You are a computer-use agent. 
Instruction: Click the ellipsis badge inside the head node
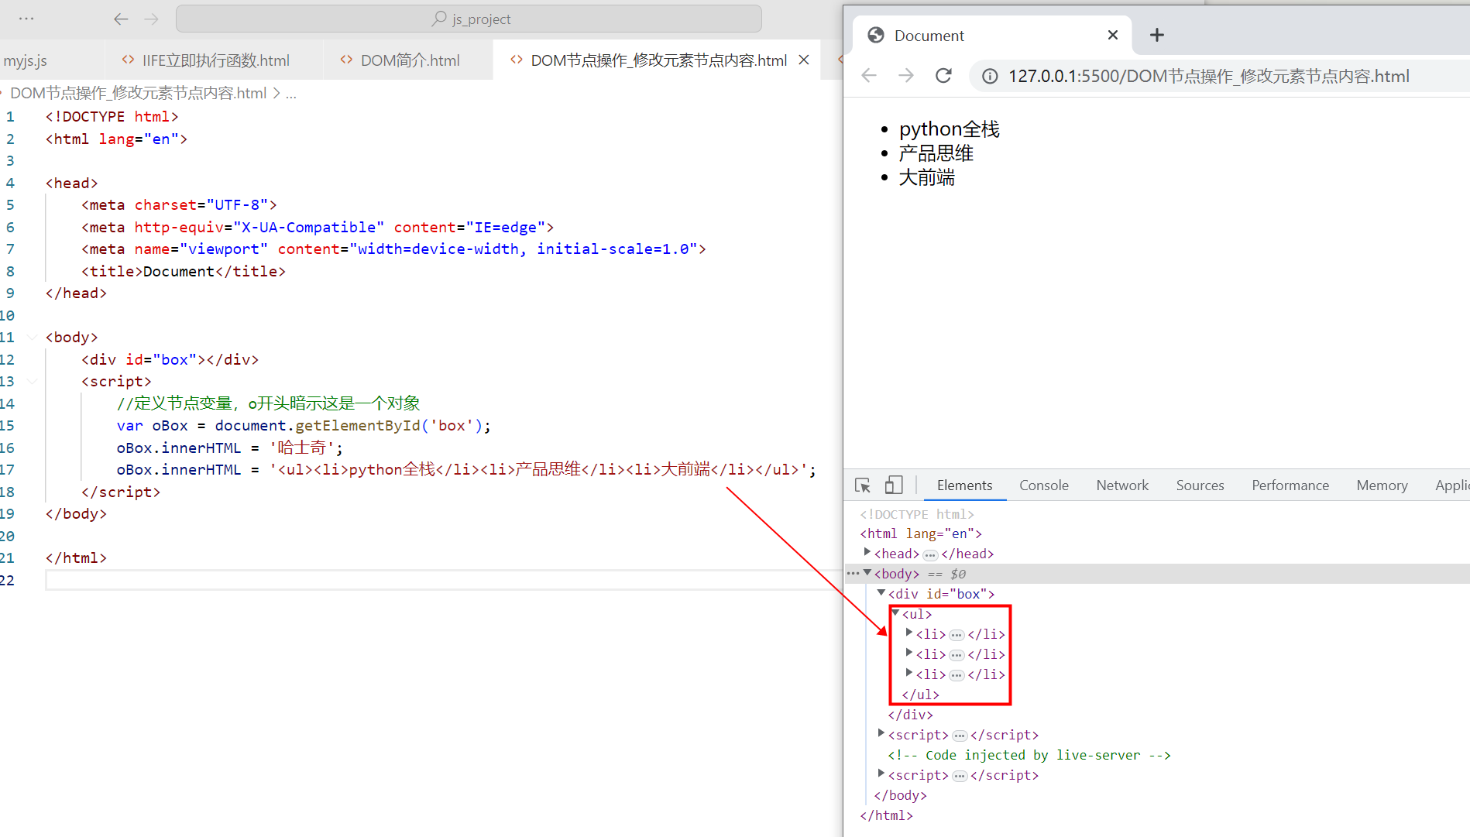tap(930, 554)
